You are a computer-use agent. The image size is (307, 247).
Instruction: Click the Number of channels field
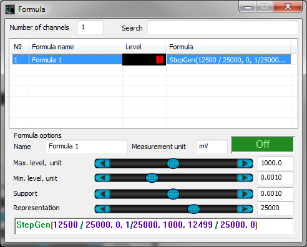pos(90,27)
